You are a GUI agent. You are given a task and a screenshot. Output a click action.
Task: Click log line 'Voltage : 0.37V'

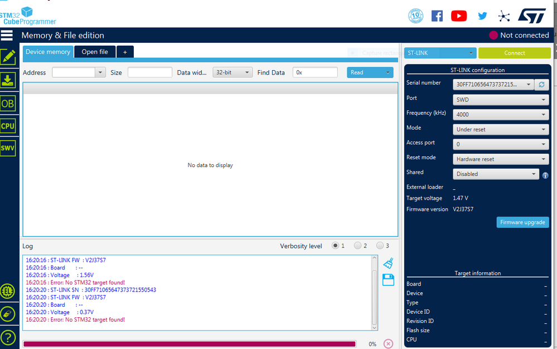[x=60, y=312]
